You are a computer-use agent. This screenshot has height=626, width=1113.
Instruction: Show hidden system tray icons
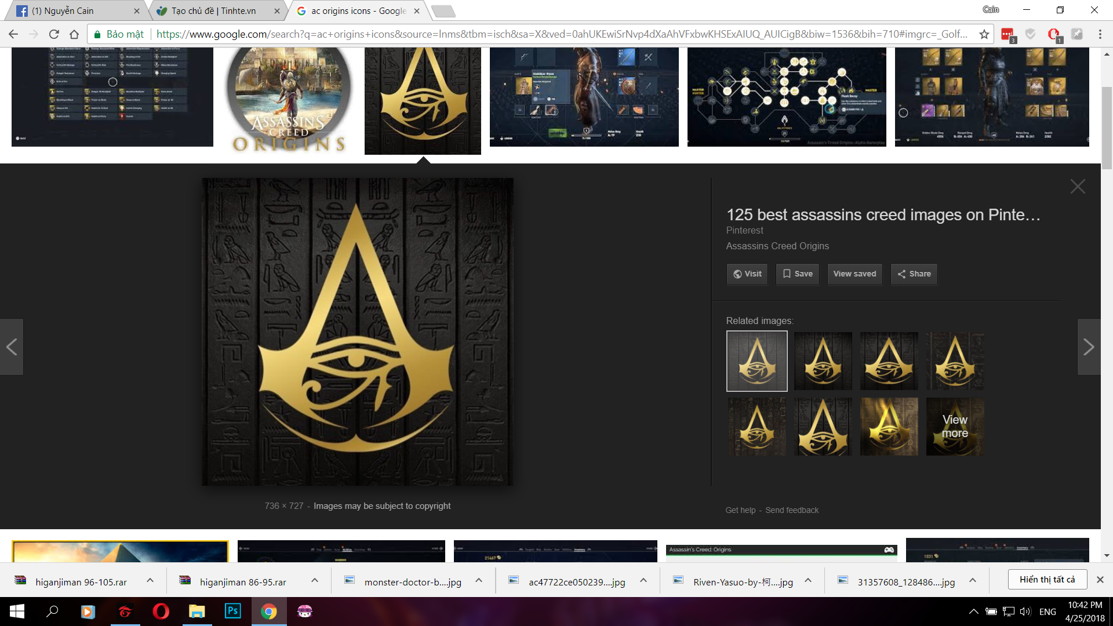pyautogui.click(x=974, y=612)
